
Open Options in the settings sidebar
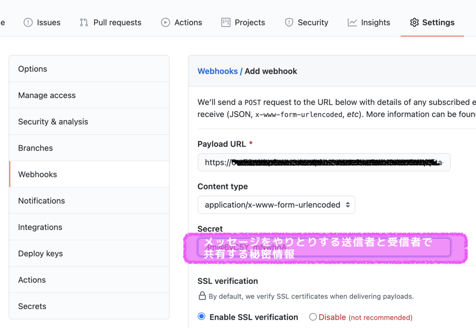[89, 69]
